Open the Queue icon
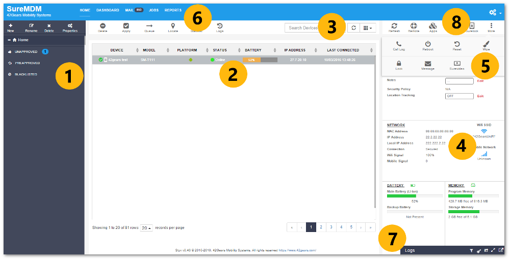The width and height of the screenshot is (510, 260). 149,25
